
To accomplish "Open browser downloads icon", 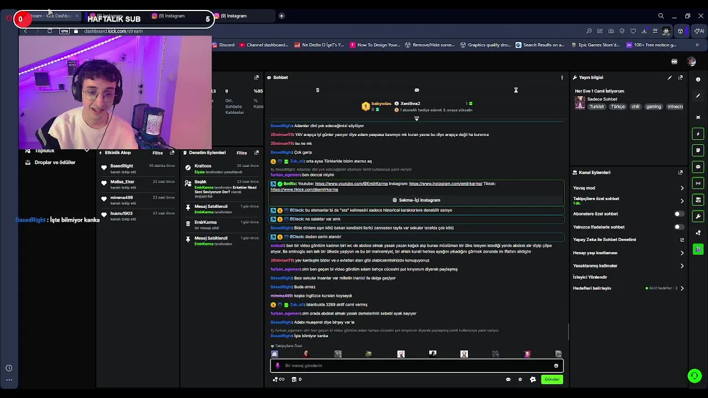I will 644,31.
